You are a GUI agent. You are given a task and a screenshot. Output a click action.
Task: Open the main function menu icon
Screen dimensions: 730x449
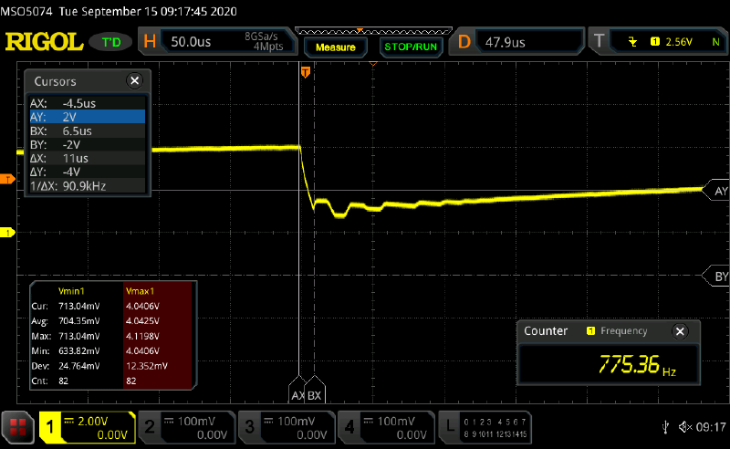pyautogui.click(x=16, y=426)
